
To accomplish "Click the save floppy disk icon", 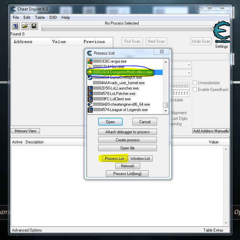I will click(x=34, y=26).
